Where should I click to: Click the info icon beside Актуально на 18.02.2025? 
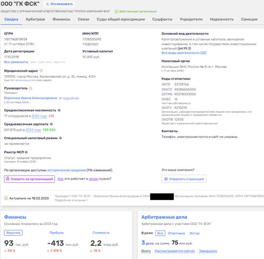pyautogui.click(x=6, y=198)
